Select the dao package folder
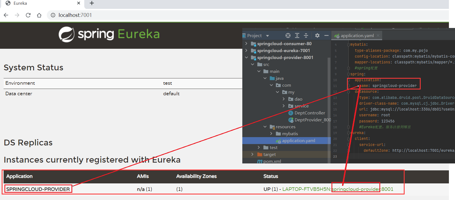Image resolution: width=455 pixels, height=200 pixels. click(295, 99)
